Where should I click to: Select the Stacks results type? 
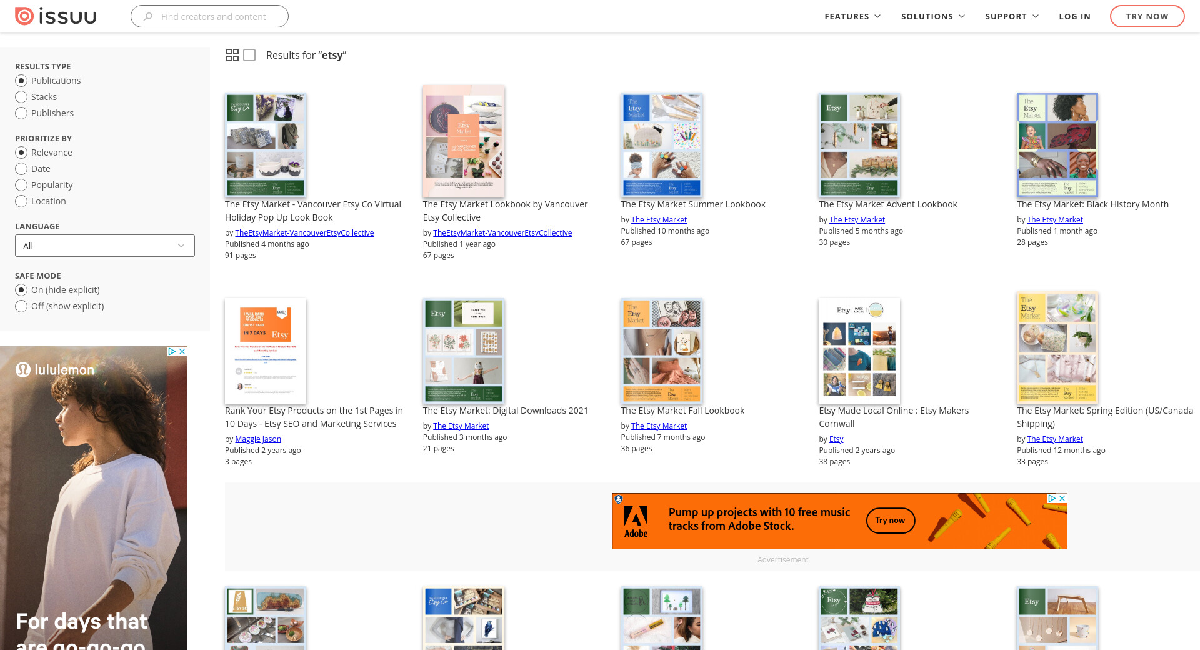click(x=21, y=97)
